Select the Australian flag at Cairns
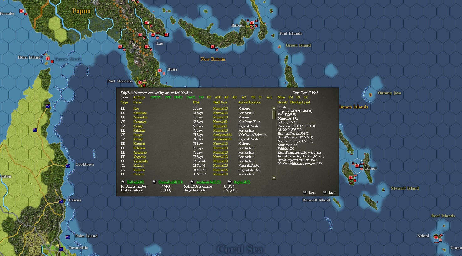This screenshot has width=462, height=256. click(x=61, y=201)
